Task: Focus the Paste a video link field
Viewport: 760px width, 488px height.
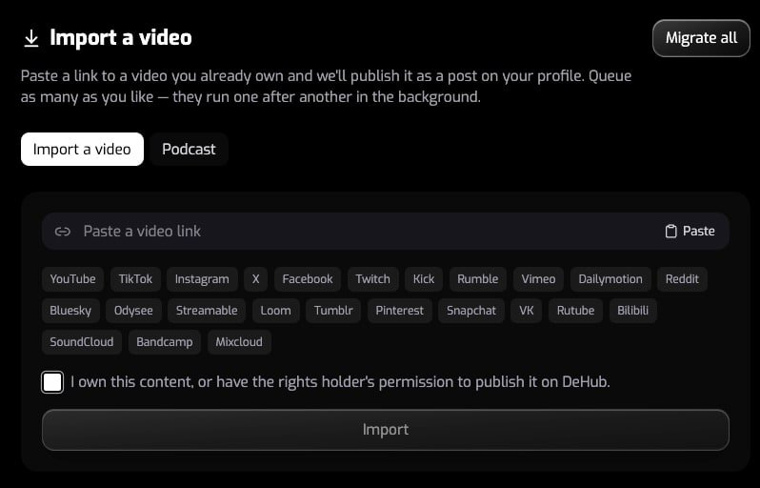Action: tap(386, 231)
